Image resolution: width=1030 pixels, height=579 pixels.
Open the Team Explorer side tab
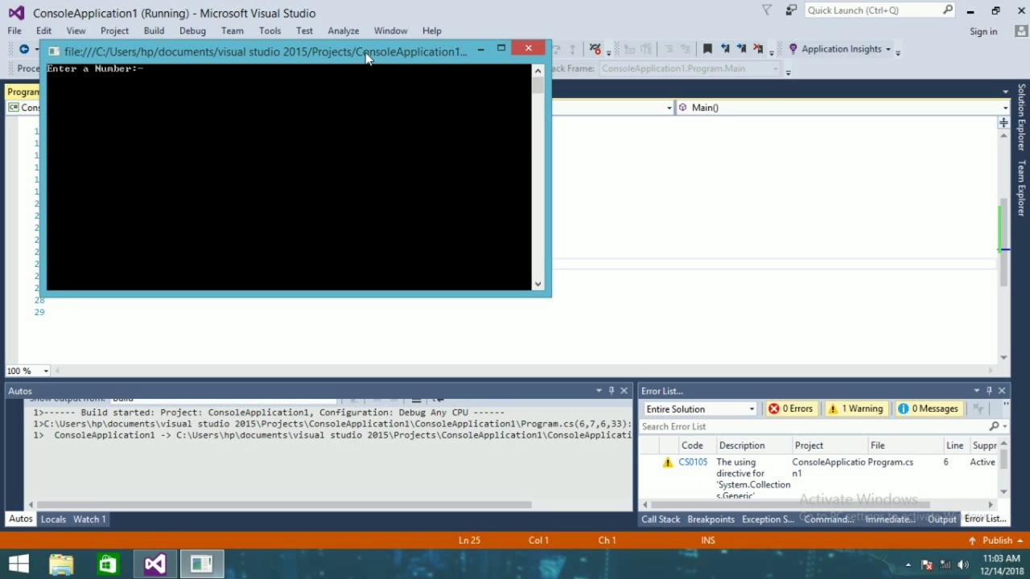click(x=1021, y=188)
